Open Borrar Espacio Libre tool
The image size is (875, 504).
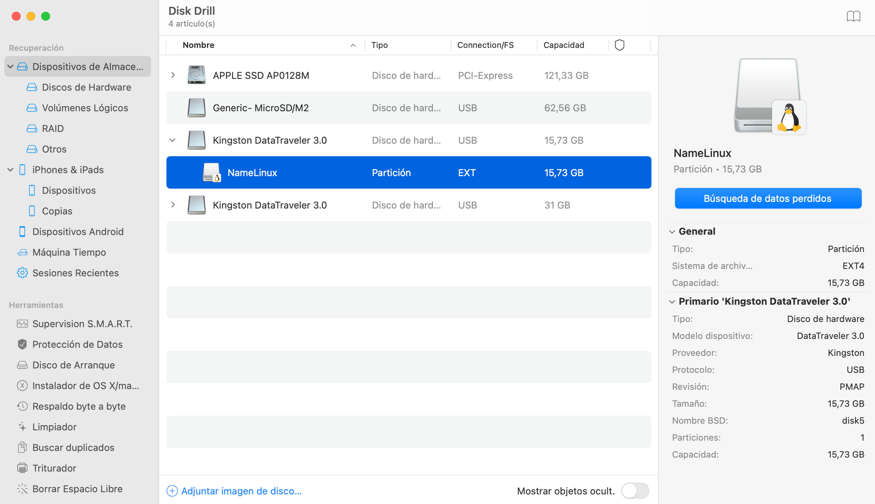pos(77,489)
